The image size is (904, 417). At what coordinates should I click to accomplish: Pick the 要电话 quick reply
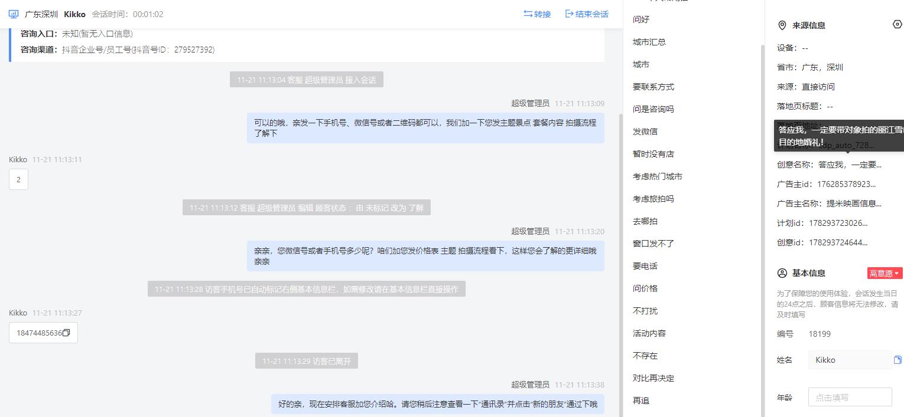(645, 266)
